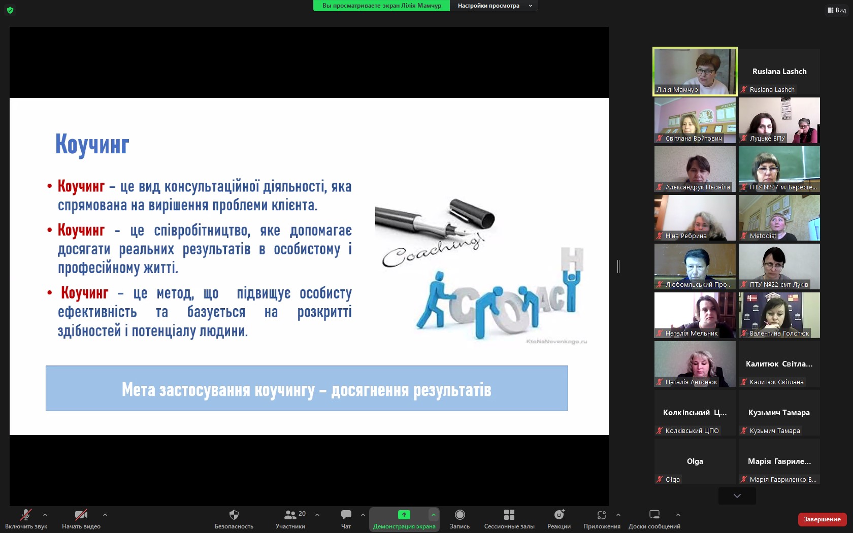Open the Вид view menu
The height and width of the screenshot is (533, 853).
pyautogui.click(x=837, y=10)
